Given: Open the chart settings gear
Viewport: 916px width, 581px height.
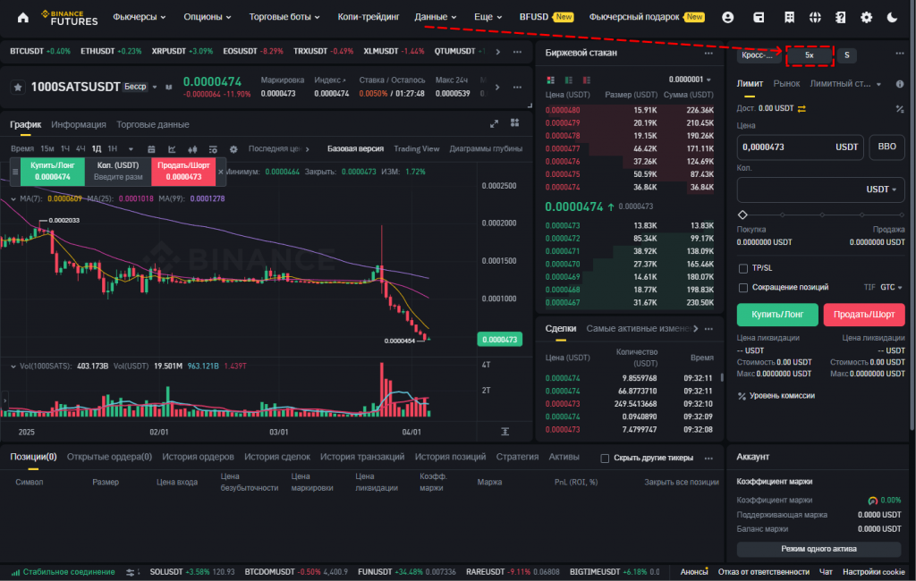Looking at the screenshot, I should (233, 149).
